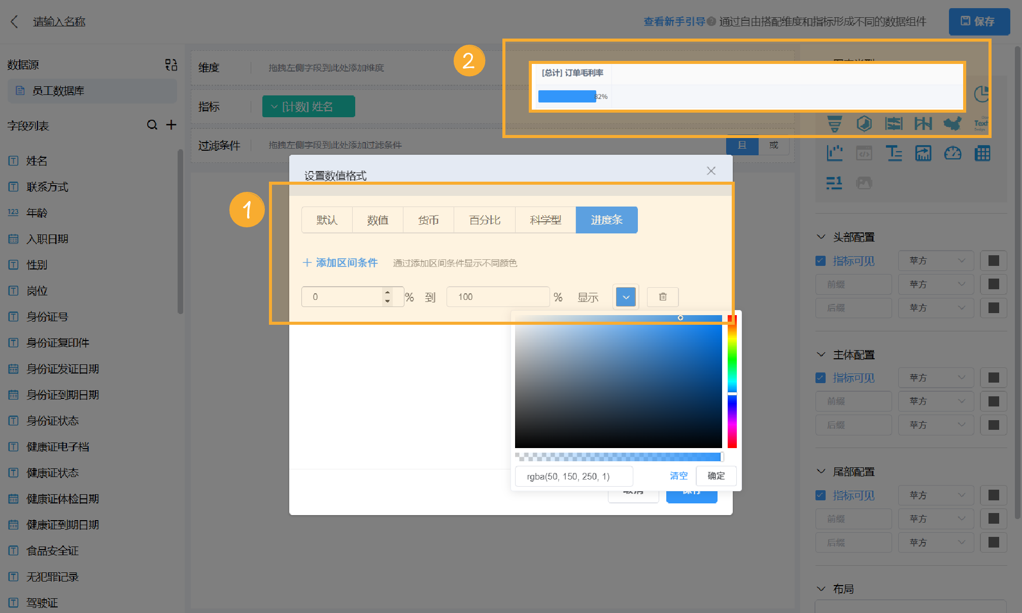Select the ranked list chart icon
Image resolution: width=1022 pixels, height=613 pixels.
[x=834, y=183]
